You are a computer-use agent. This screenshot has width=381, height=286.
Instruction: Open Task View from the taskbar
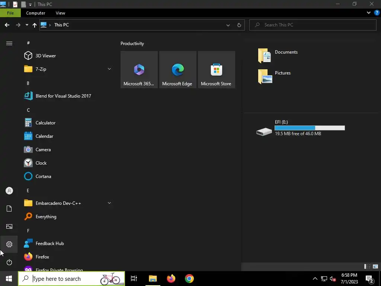tap(134, 279)
